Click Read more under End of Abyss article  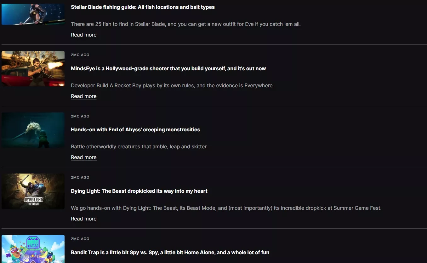(84, 157)
